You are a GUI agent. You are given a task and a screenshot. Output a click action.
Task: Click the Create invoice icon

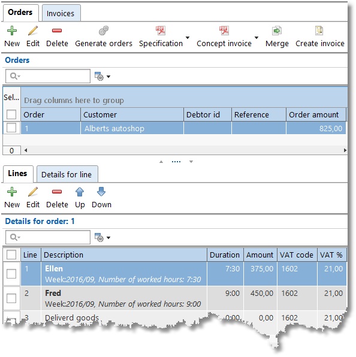point(319,31)
